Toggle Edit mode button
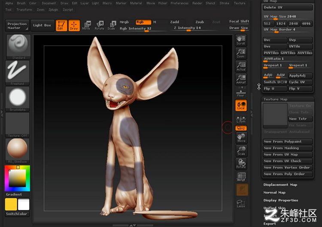The height and width of the screenshot is (227, 322). [61, 25]
